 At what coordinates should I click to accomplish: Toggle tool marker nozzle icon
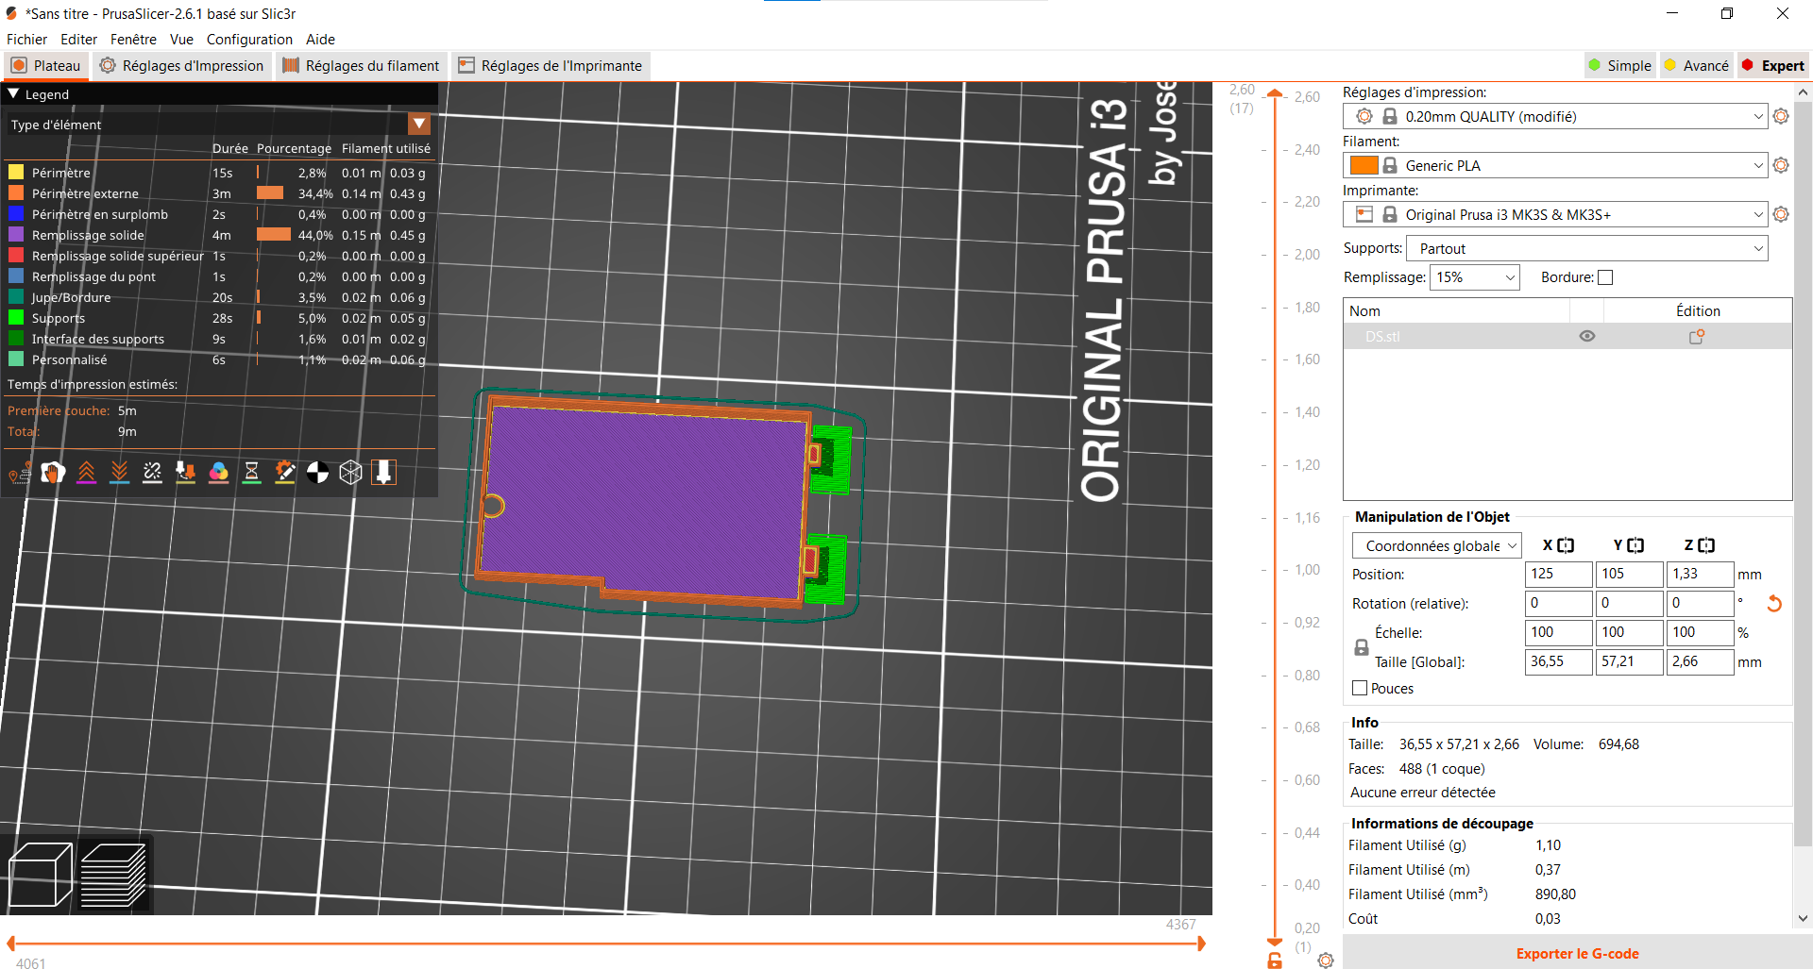click(383, 473)
